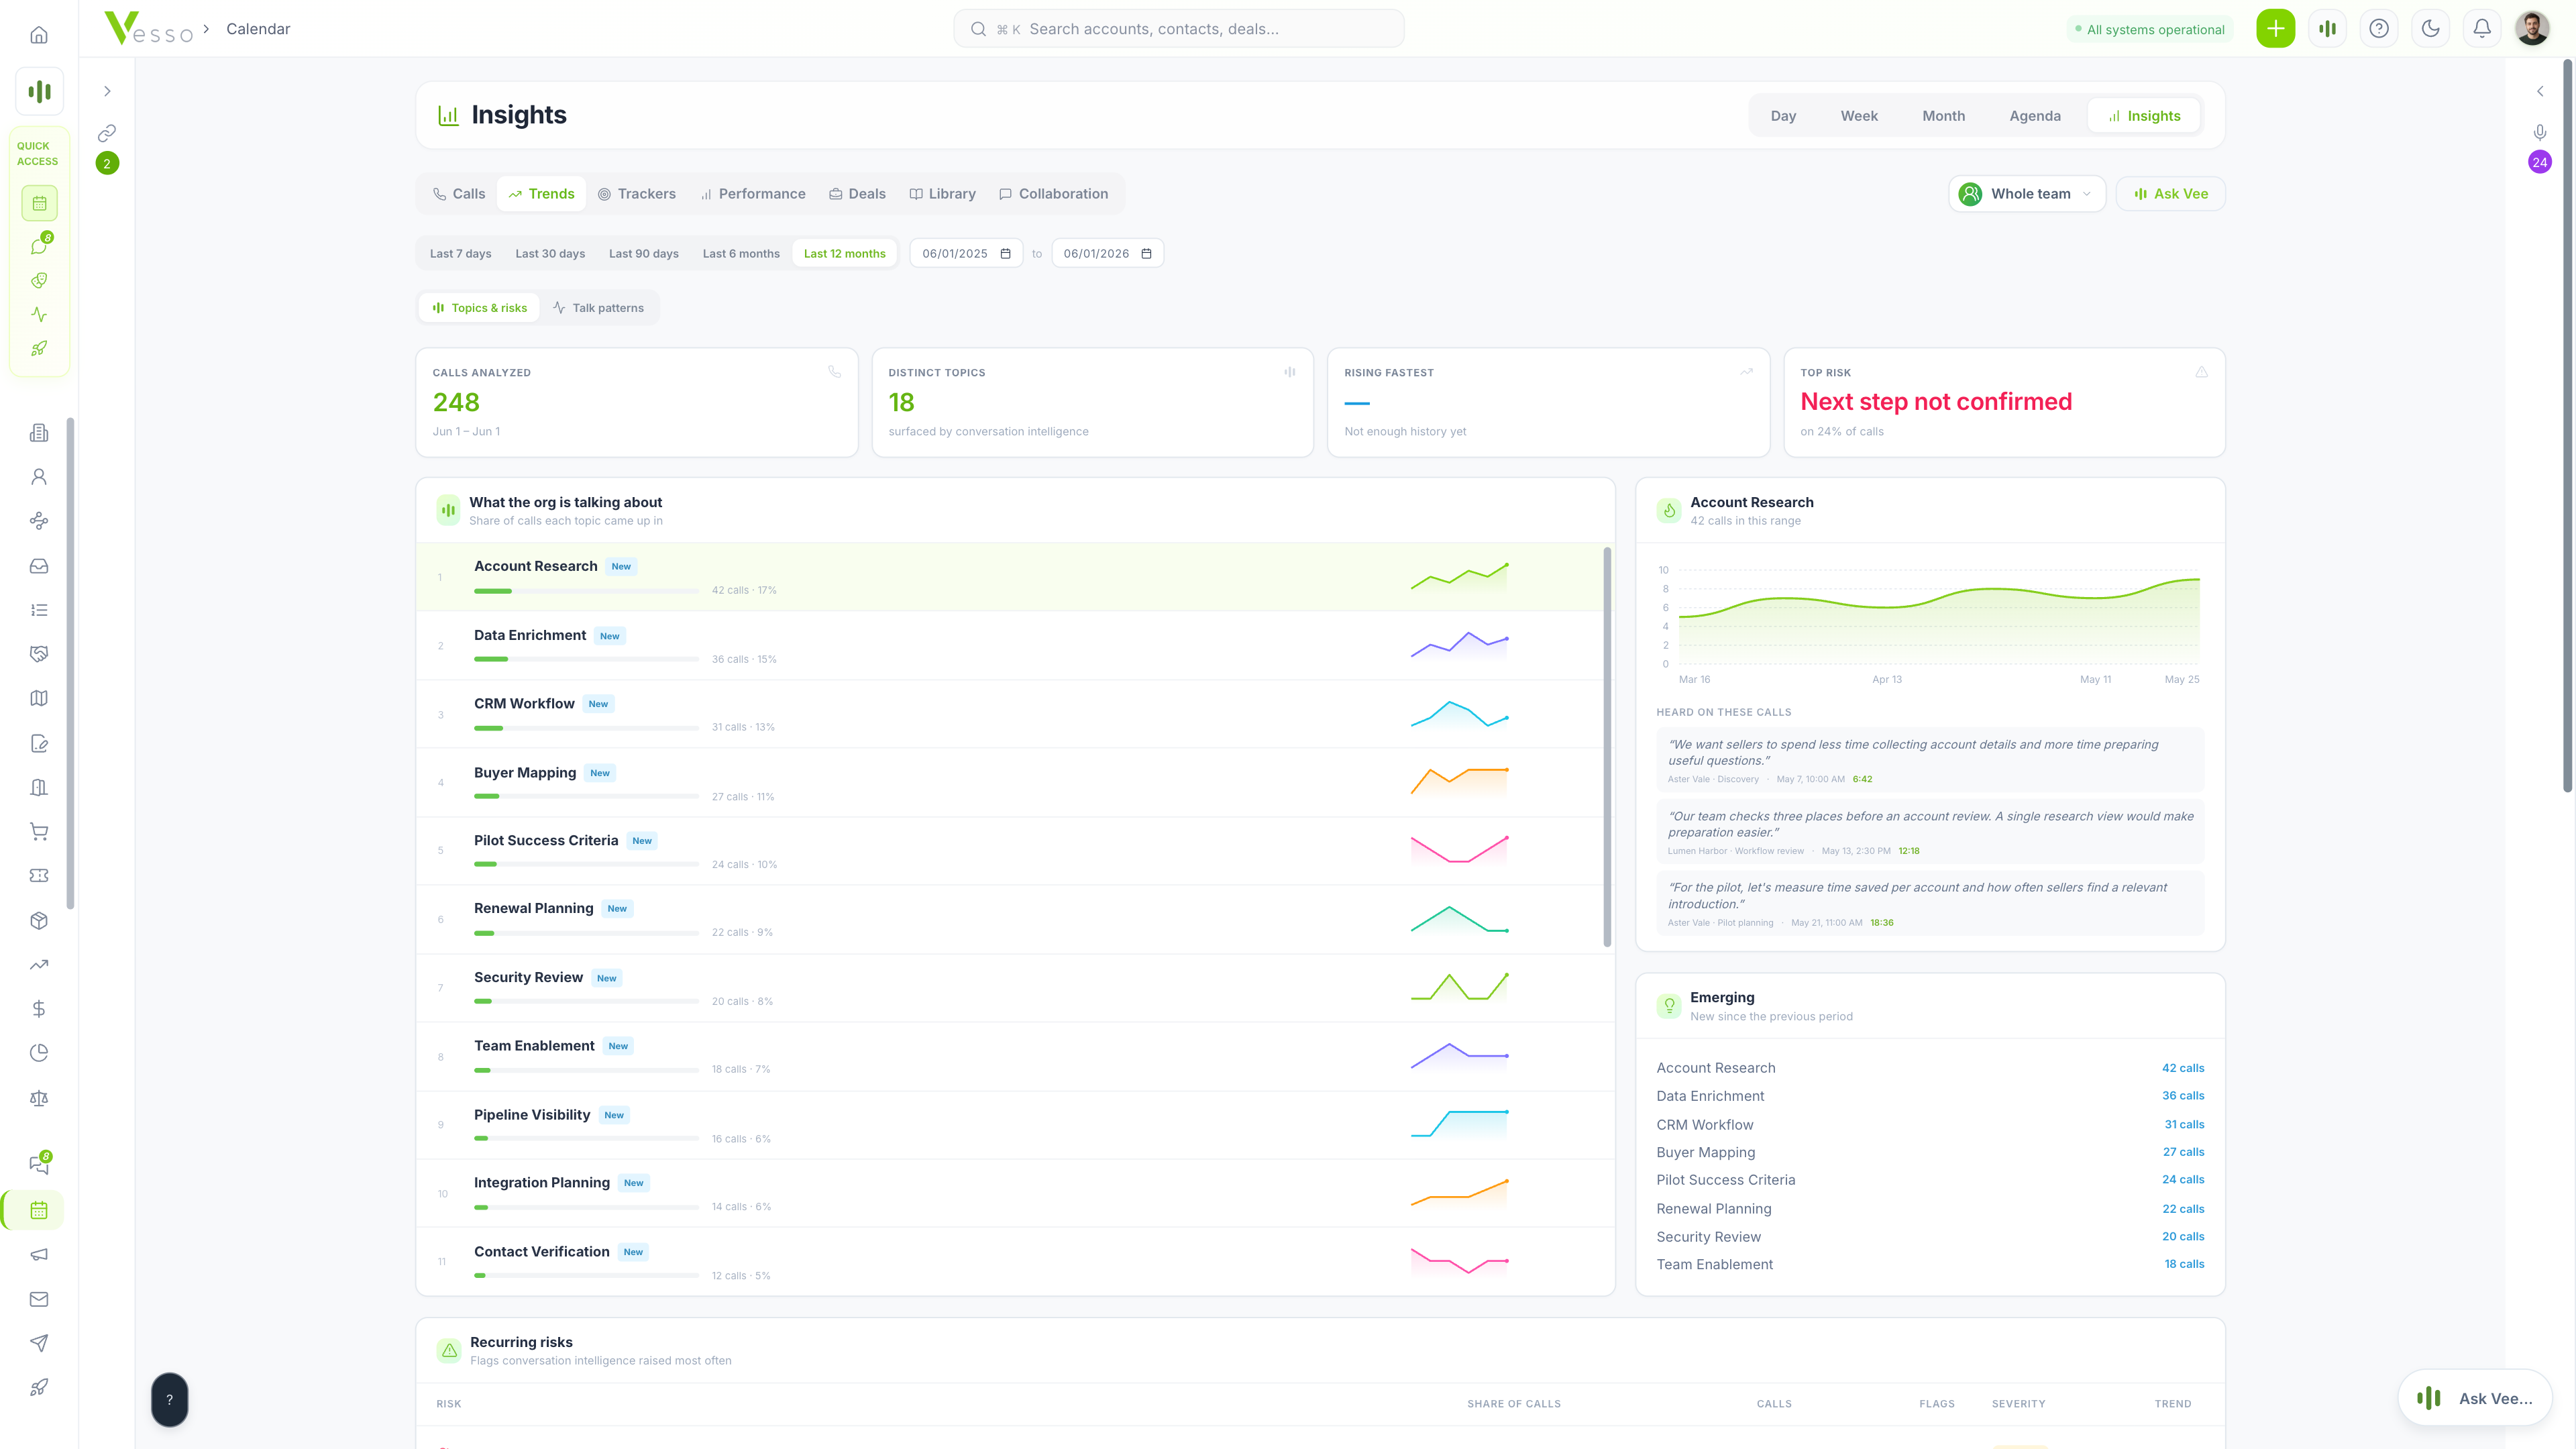Screen dimensions: 2576x1449
Task: Open the calendar icon in Quick Access
Action: point(39,203)
